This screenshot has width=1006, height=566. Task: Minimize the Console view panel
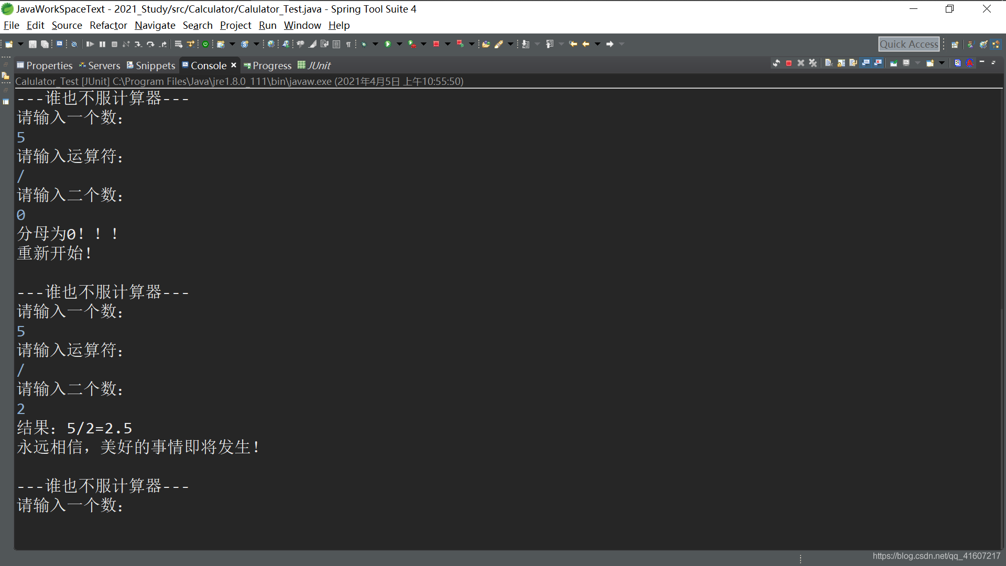pos(982,62)
